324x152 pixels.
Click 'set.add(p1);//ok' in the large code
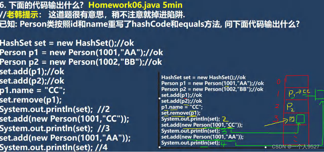tap(32, 71)
